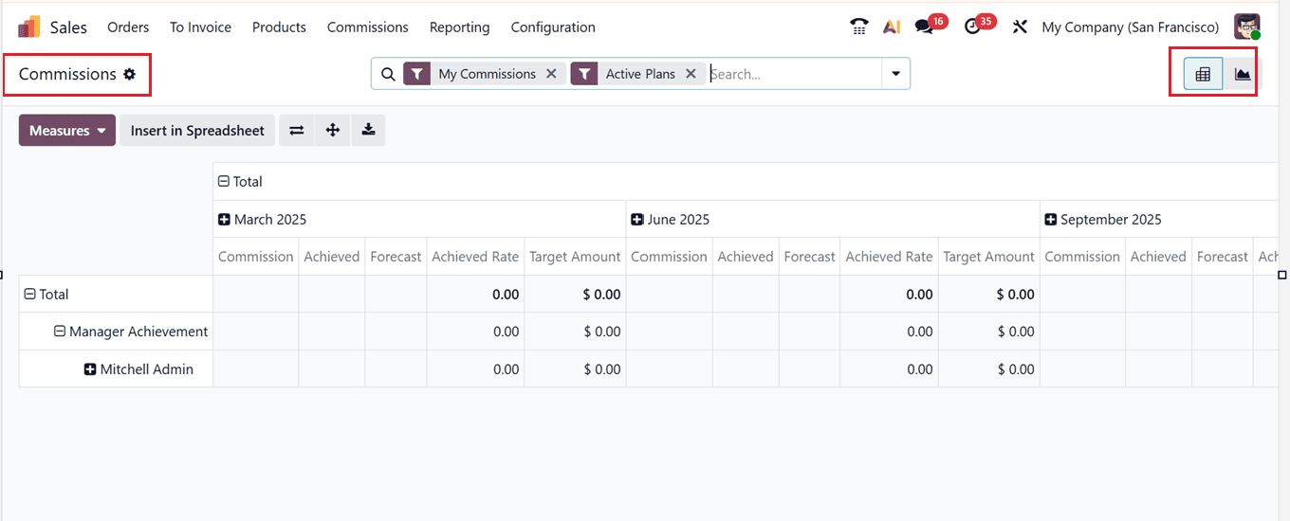Click the Commissions settings gear
Viewport: 1290px width, 521px height.
130,74
